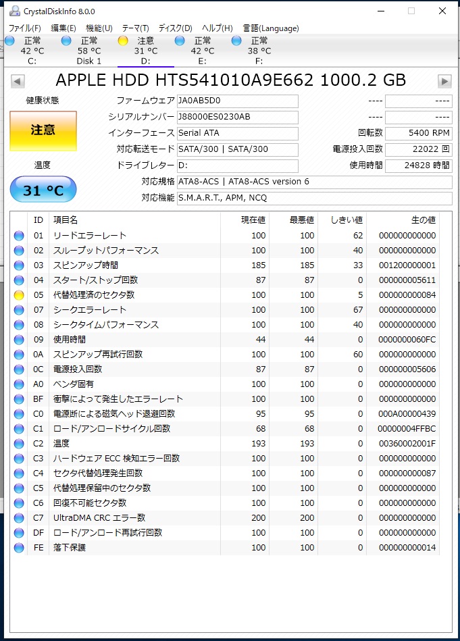Click status orb for attribute 07 シークエラーレート

click(x=19, y=310)
